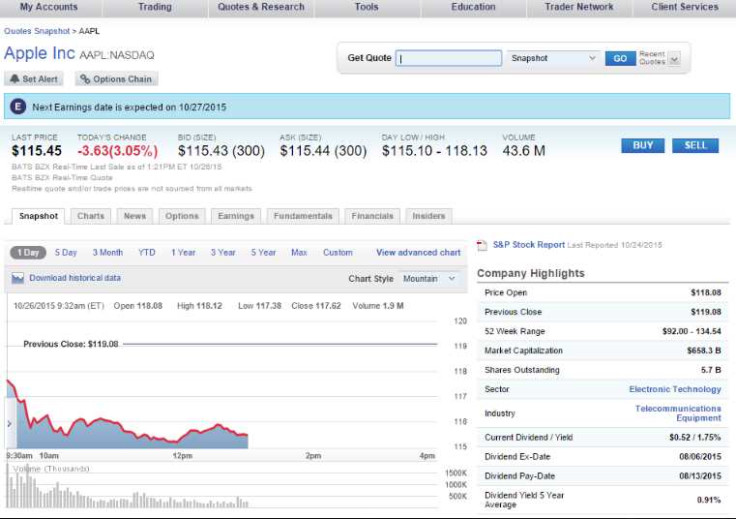736x519 pixels.
Task: Select the 5 Year chart range
Action: [x=263, y=253]
